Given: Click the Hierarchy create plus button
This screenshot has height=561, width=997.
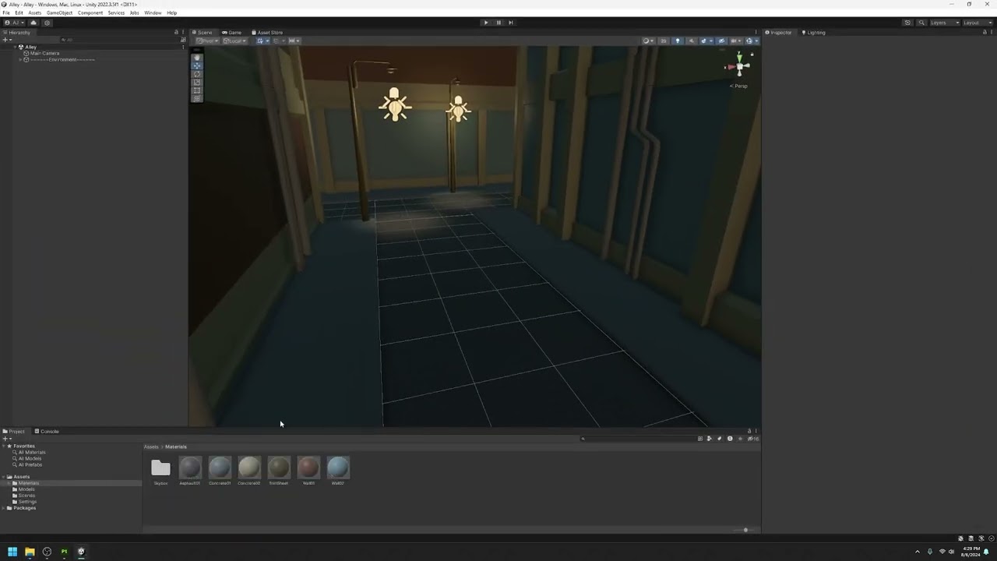Looking at the screenshot, I should coord(6,40).
